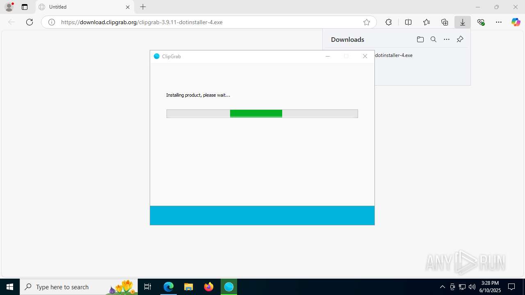Select the ClipGrab taskbar icon
The height and width of the screenshot is (295, 525).
coord(229,287)
